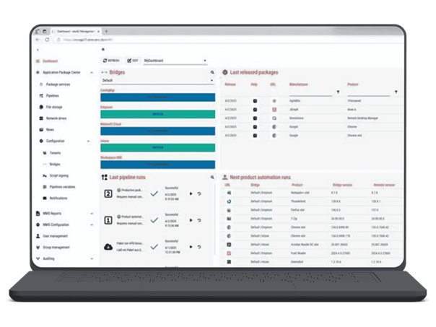Click the Empirum bridge status bar
The image size is (436, 327).
(x=157, y=114)
